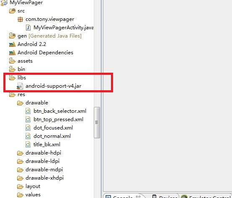The height and width of the screenshot is (198, 232).
Task: Expand the drawable-hdpi folder
Action: click(39, 153)
